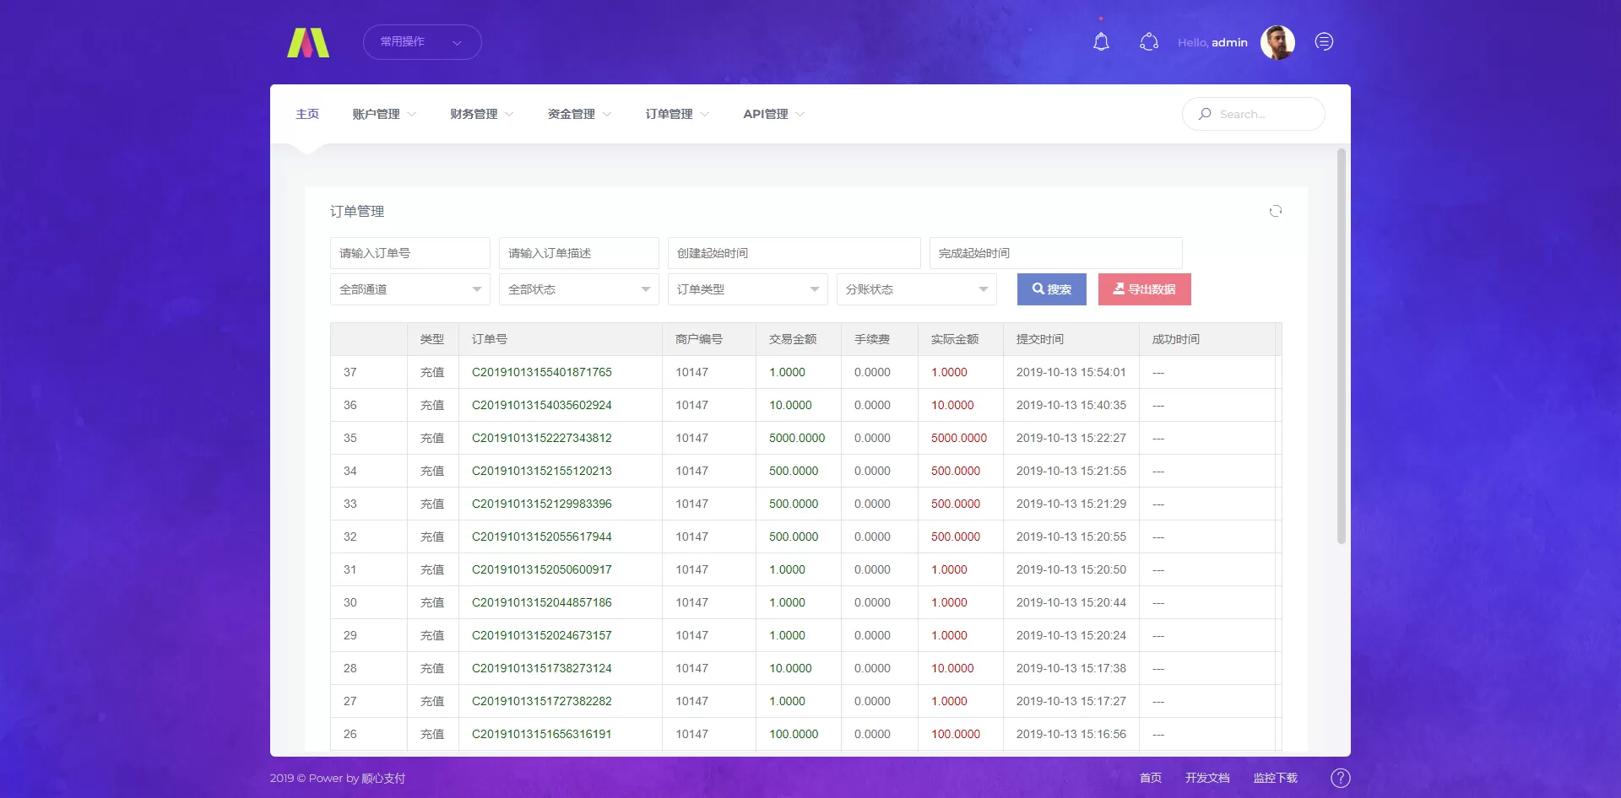Select the 主页 navigation tab

pos(307,114)
